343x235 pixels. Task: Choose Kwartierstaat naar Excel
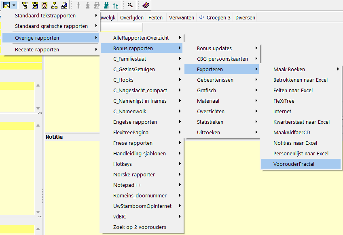301,122
